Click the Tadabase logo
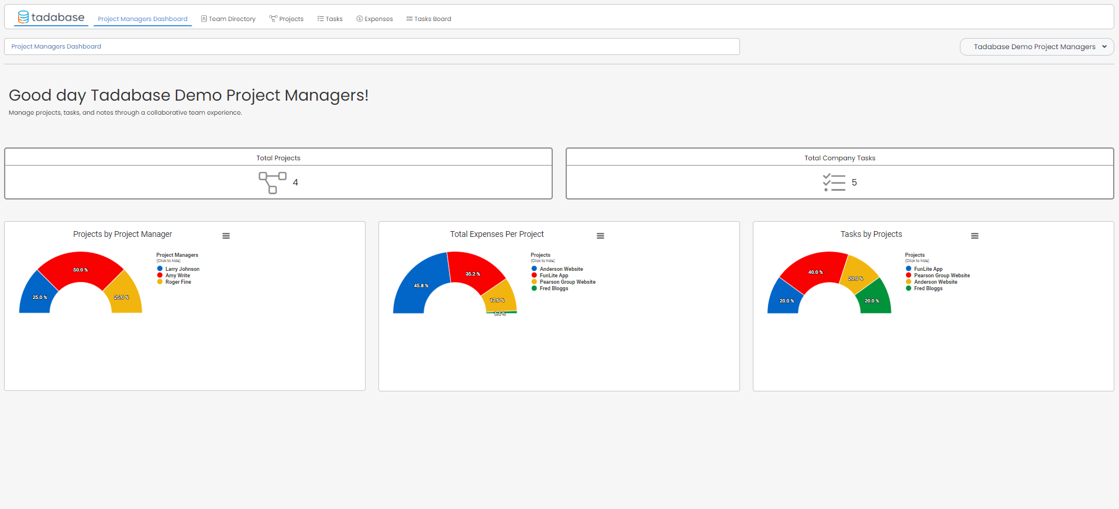 click(51, 17)
